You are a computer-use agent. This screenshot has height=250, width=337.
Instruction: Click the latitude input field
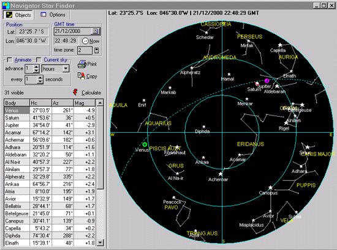pyautogui.click(x=32, y=32)
